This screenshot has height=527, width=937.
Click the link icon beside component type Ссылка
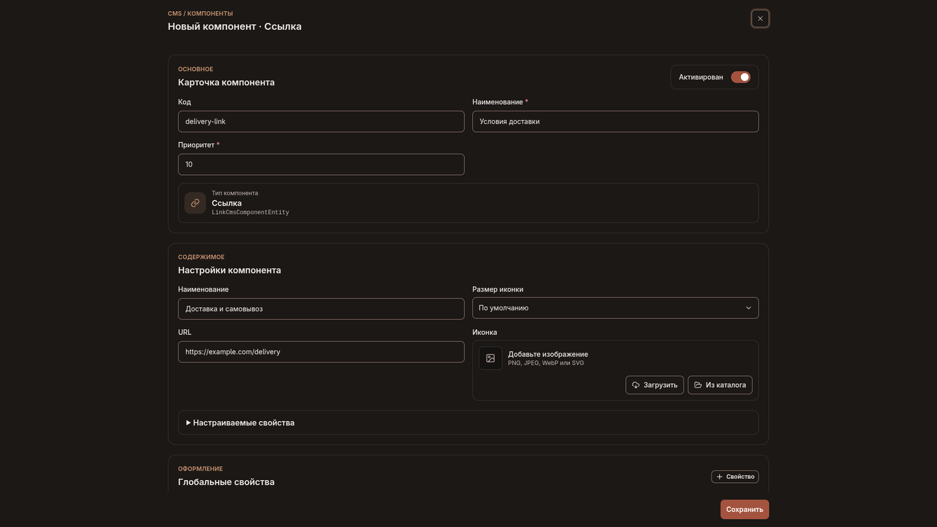click(195, 203)
